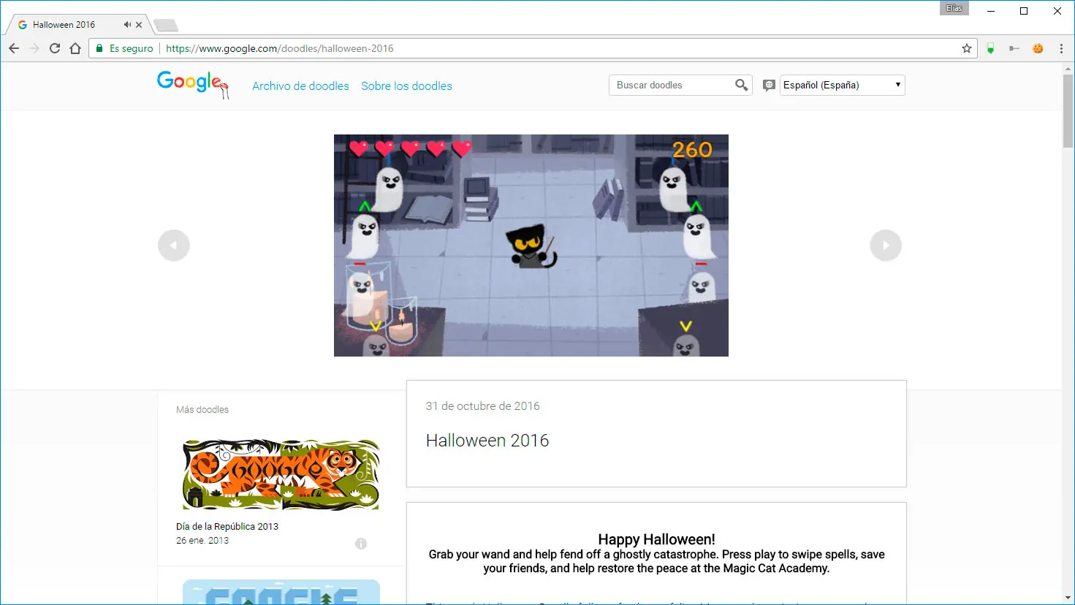Bookmark this page with the star
Viewport: 1075px width, 605px height.
(x=967, y=48)
